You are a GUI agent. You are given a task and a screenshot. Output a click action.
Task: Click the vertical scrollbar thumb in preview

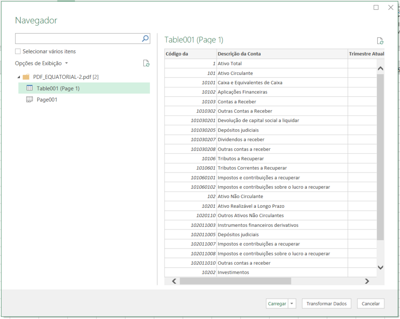point(380,157)
